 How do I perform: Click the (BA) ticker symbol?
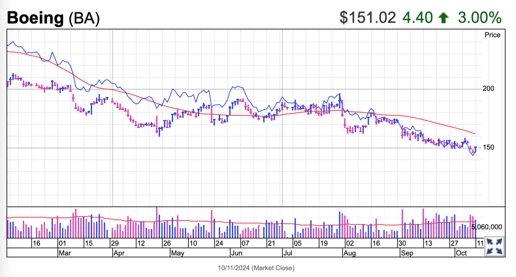(x=84, y=19)
